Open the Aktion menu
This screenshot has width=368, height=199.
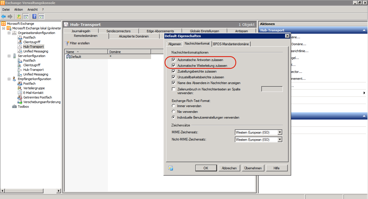[18, 10]
